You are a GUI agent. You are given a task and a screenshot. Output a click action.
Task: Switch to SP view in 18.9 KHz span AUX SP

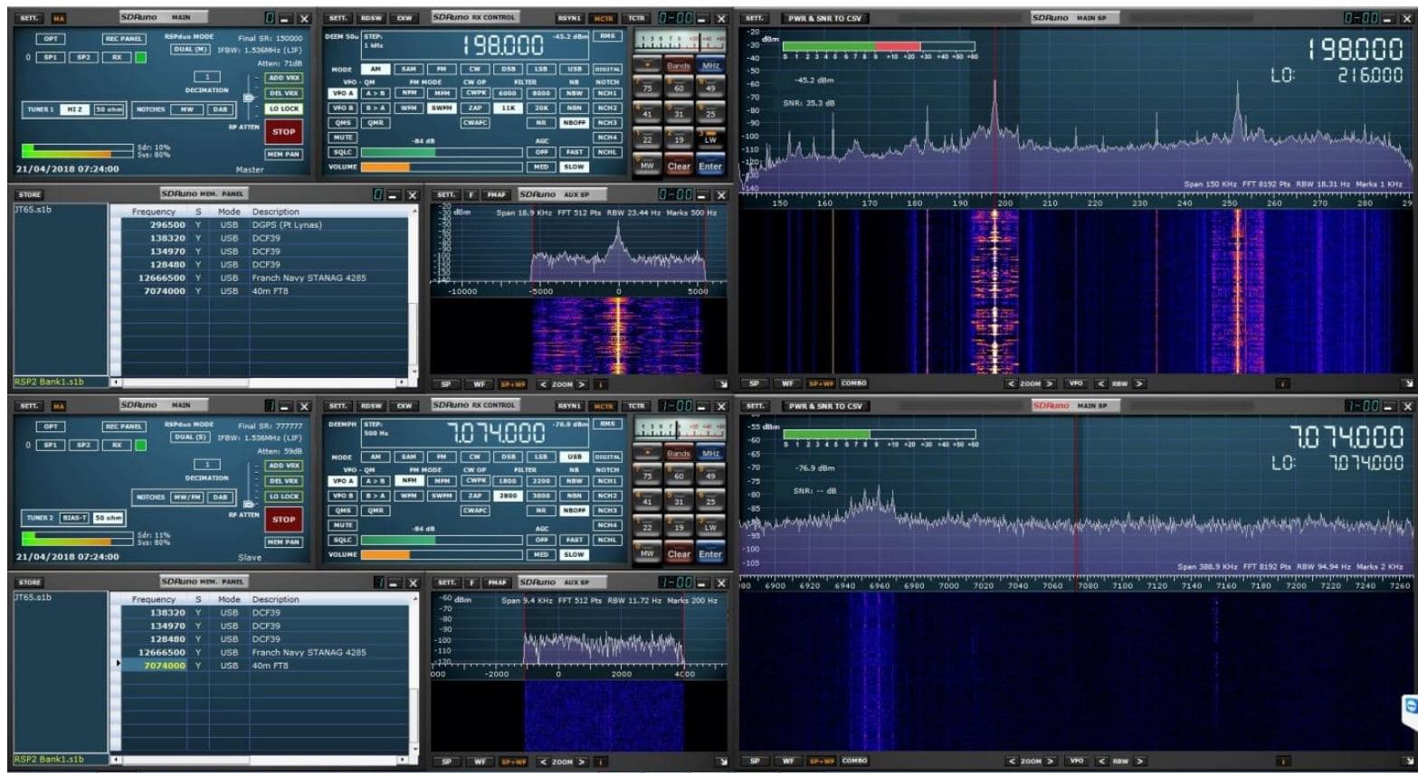coord(446,384)
